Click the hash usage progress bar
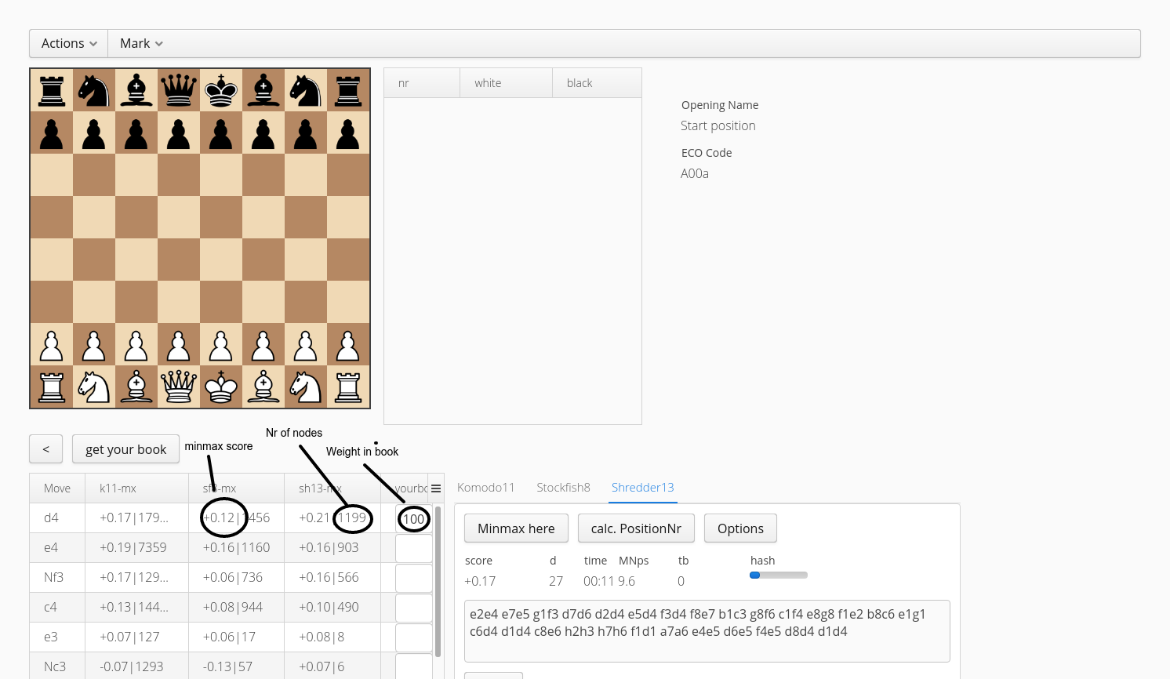The height and width of the screenshot is (679, 1170). click(x=779, y=576)
